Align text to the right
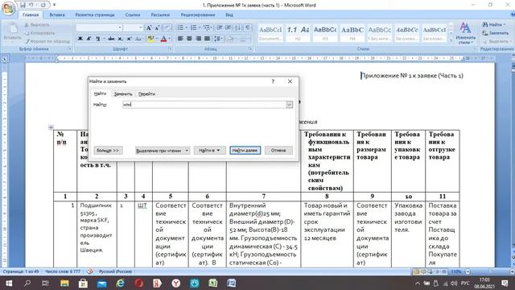The height and width of the screenshot is (290, 515). pos(198,39)
